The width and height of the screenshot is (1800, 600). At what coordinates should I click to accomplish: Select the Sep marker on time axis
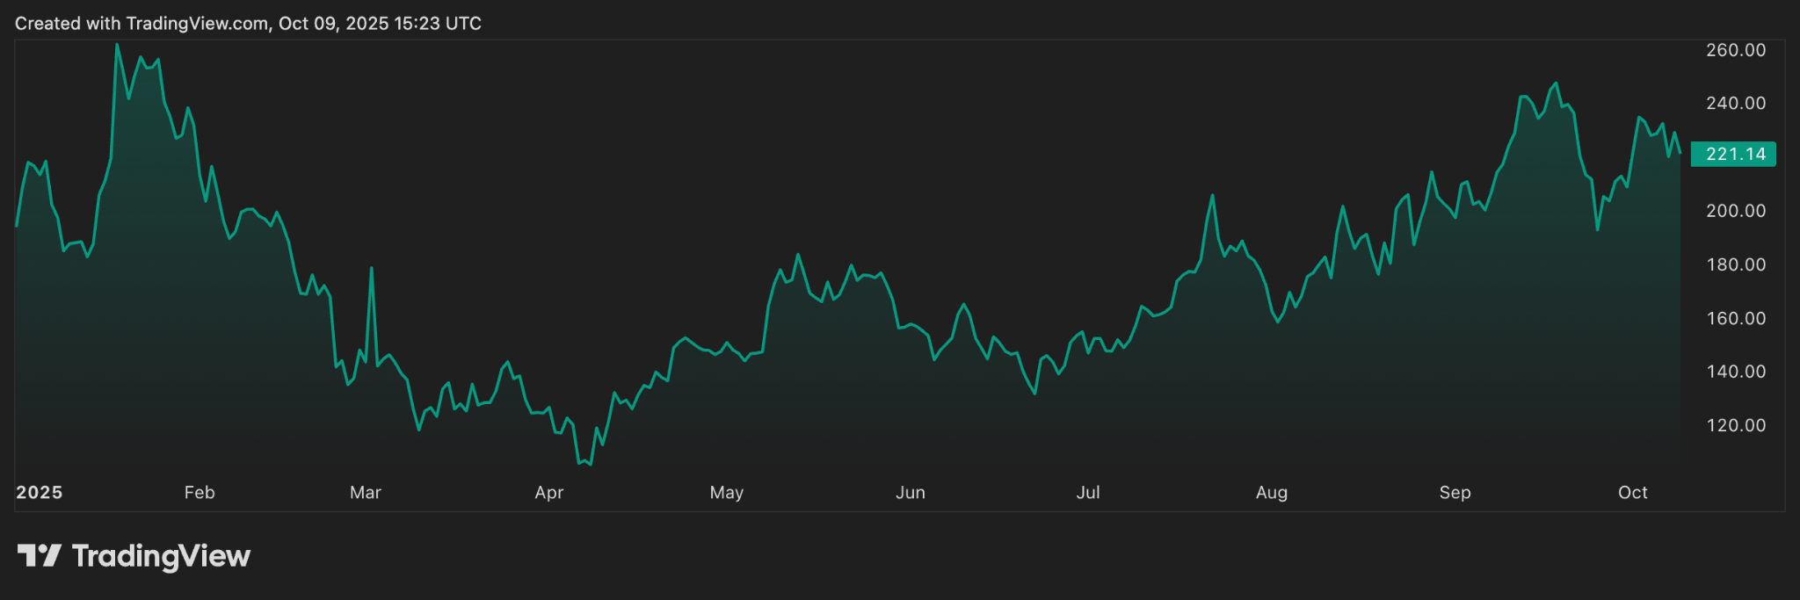coord(1455,493)
